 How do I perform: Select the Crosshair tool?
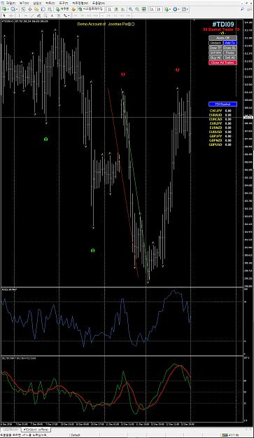click(11, 15)
